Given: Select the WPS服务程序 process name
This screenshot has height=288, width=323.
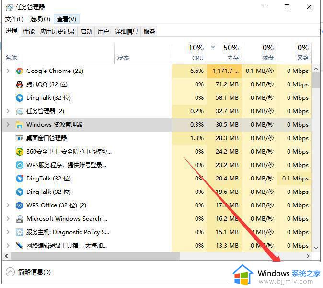Looking at the screenshot, I should [x=66, y=165].
